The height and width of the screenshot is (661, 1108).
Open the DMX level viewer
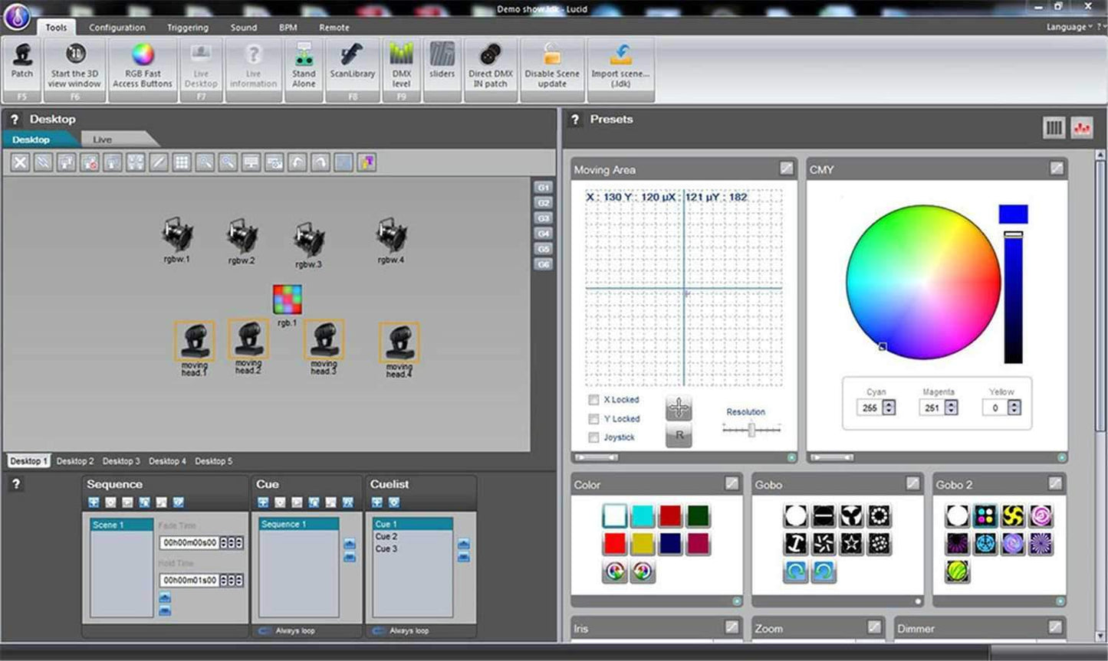402,65
